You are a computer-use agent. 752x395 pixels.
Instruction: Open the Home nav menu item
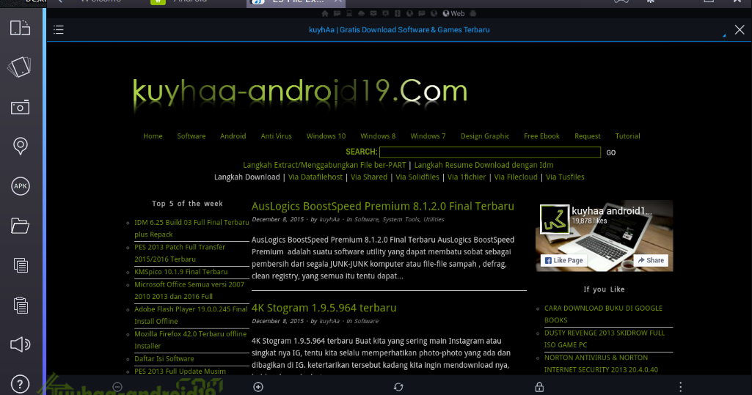point(153,136)
